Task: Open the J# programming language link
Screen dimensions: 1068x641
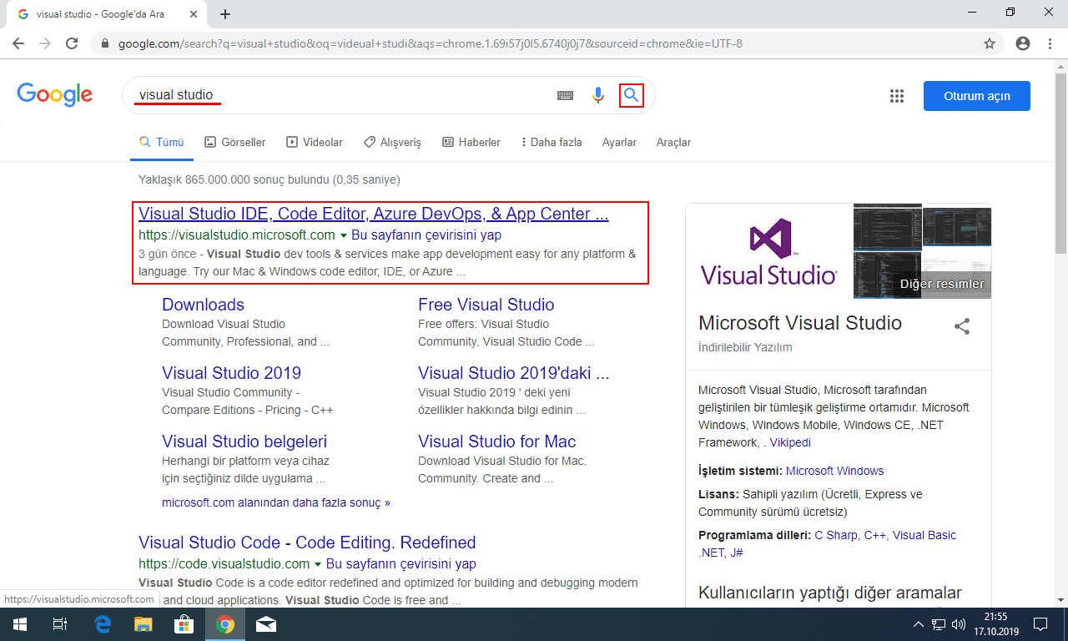Action: 736,553
